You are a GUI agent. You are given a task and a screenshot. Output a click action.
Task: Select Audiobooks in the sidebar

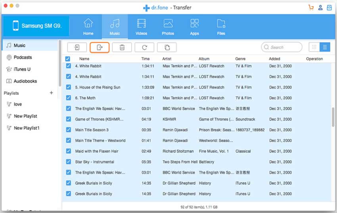click(x=30, y=81)
